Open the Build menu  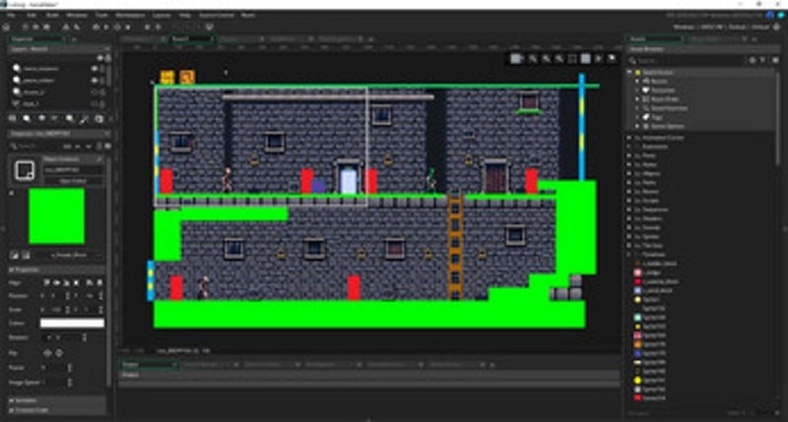pos(52,16)
